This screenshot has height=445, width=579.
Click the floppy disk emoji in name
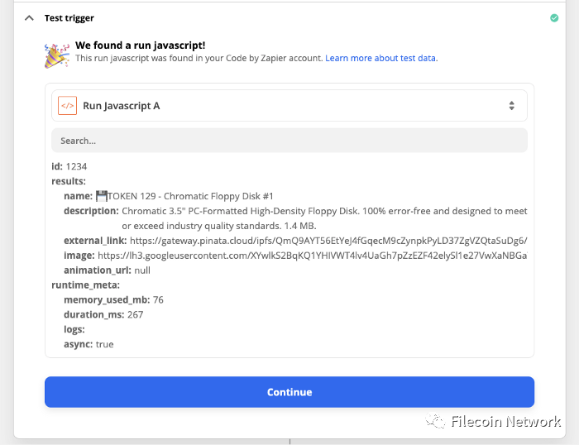(x=102, y=196)
